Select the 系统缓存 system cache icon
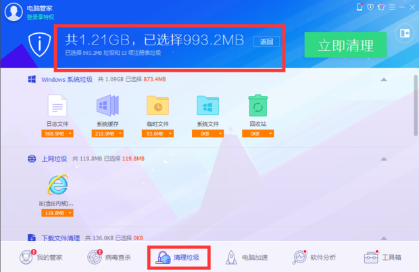The image size is (419, 272). (107, 106)
